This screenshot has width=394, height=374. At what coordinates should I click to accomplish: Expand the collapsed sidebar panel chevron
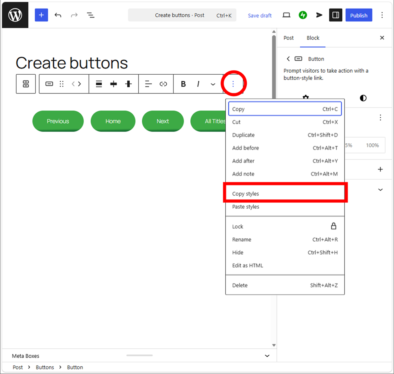[381, 190]
